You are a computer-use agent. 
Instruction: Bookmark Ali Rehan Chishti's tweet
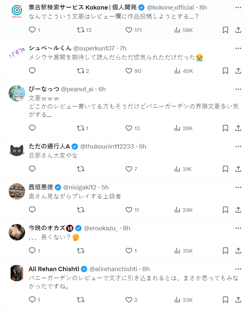point(225,300)
